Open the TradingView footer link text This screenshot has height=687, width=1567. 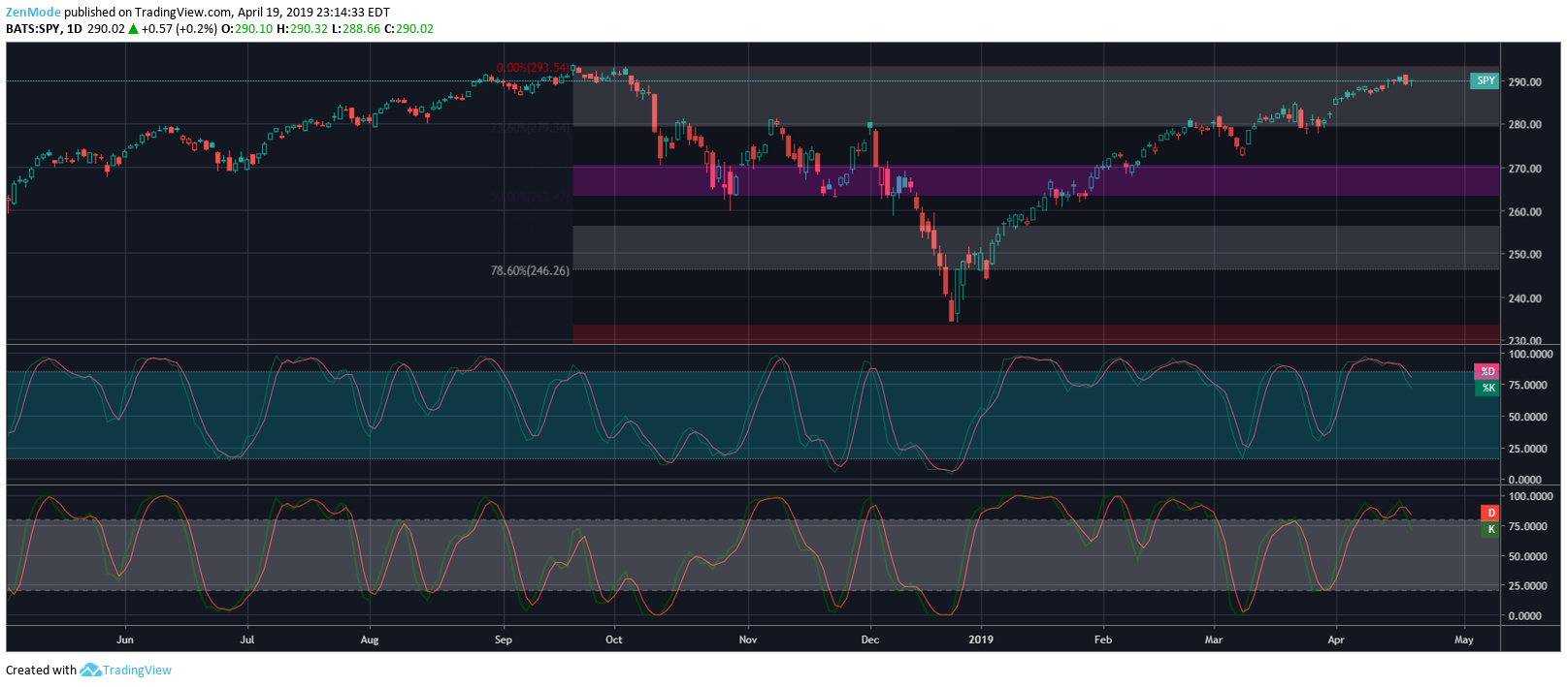coord(137,670)
